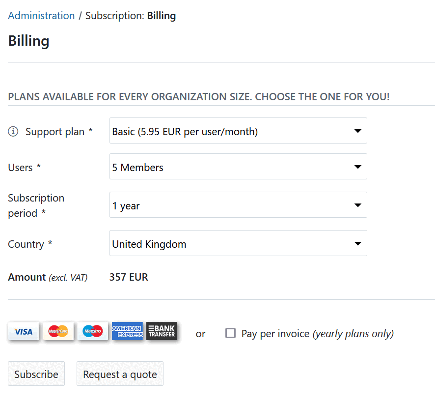Click the 357 EUR amount value
This screenshot has height=406, width=435.
click(x=129, y=277)
